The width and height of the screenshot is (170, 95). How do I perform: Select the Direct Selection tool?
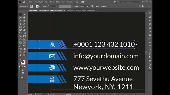[24, 14]
